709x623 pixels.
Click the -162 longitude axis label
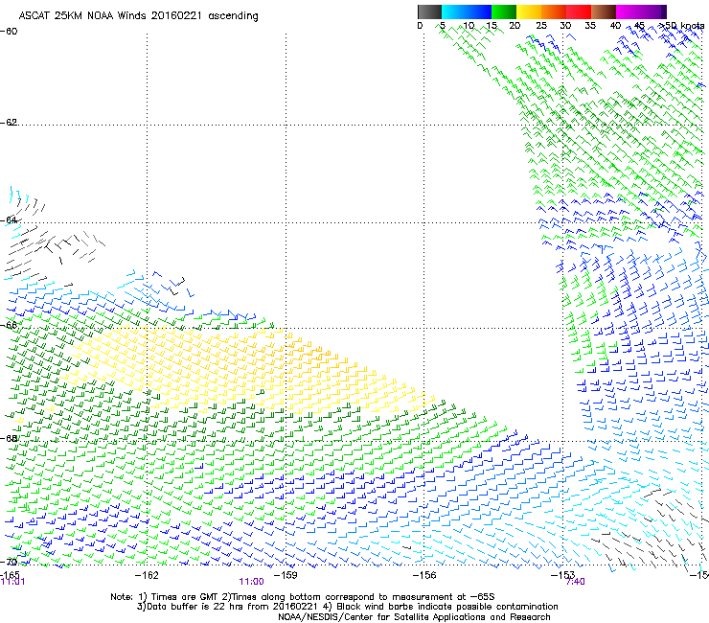point(147,575)
